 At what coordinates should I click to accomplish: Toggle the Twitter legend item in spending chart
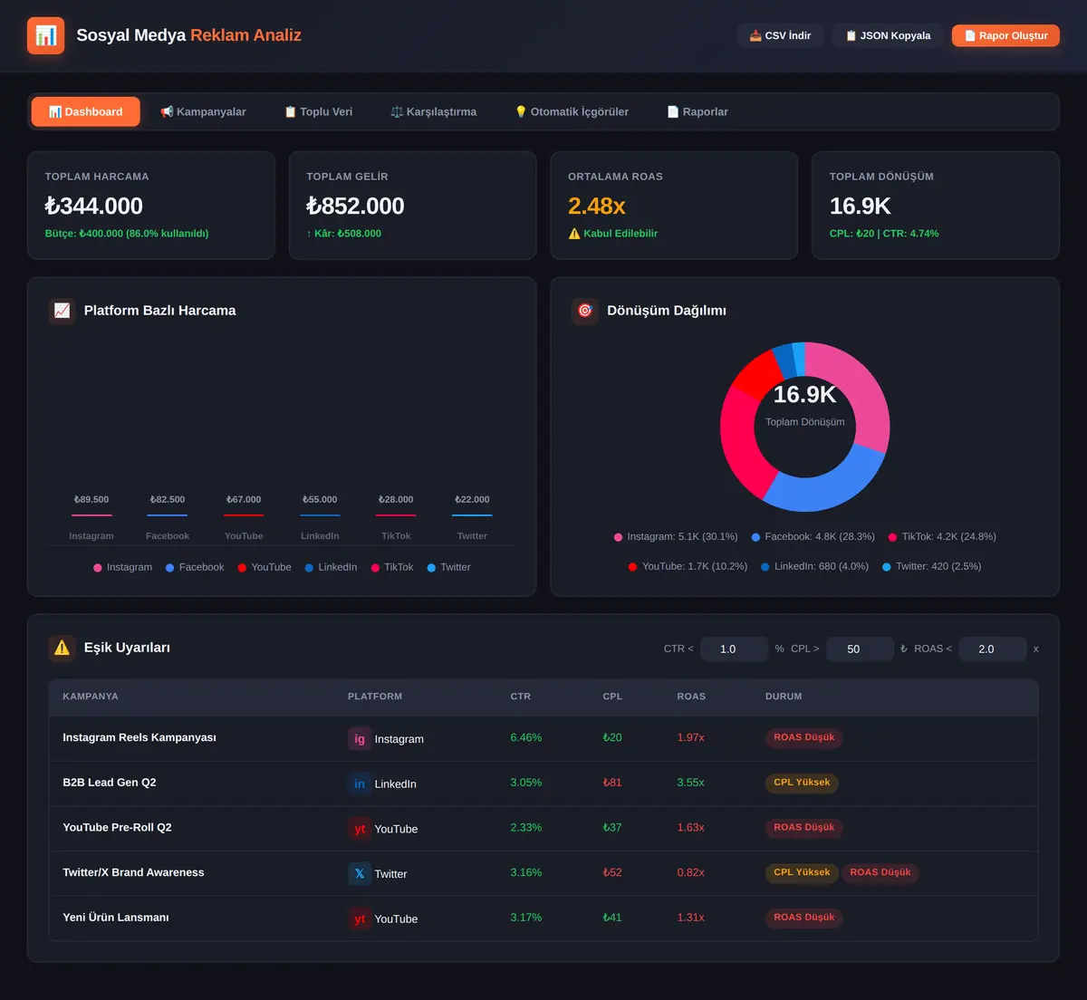[x=448, y=567]
